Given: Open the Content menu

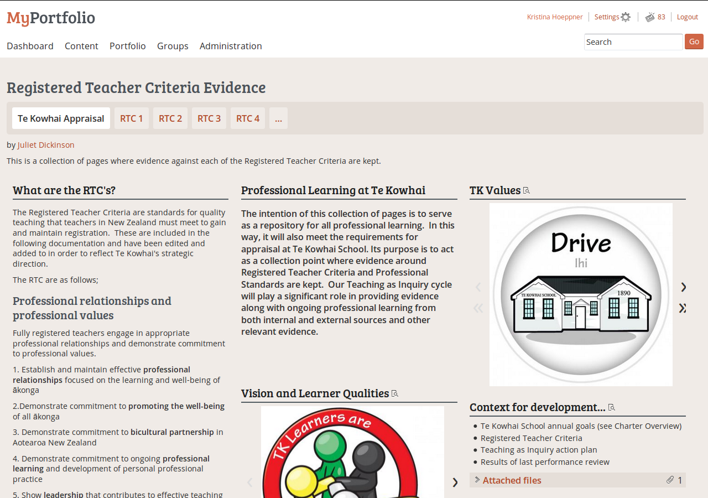Looking at the screenshot, I should coord(81,46).
